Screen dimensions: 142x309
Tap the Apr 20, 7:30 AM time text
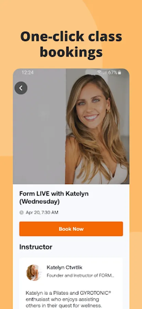pyautogui.click(x=42, y=213)
